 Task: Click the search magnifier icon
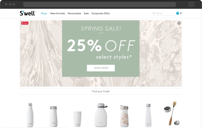click(x=153, y=13)
